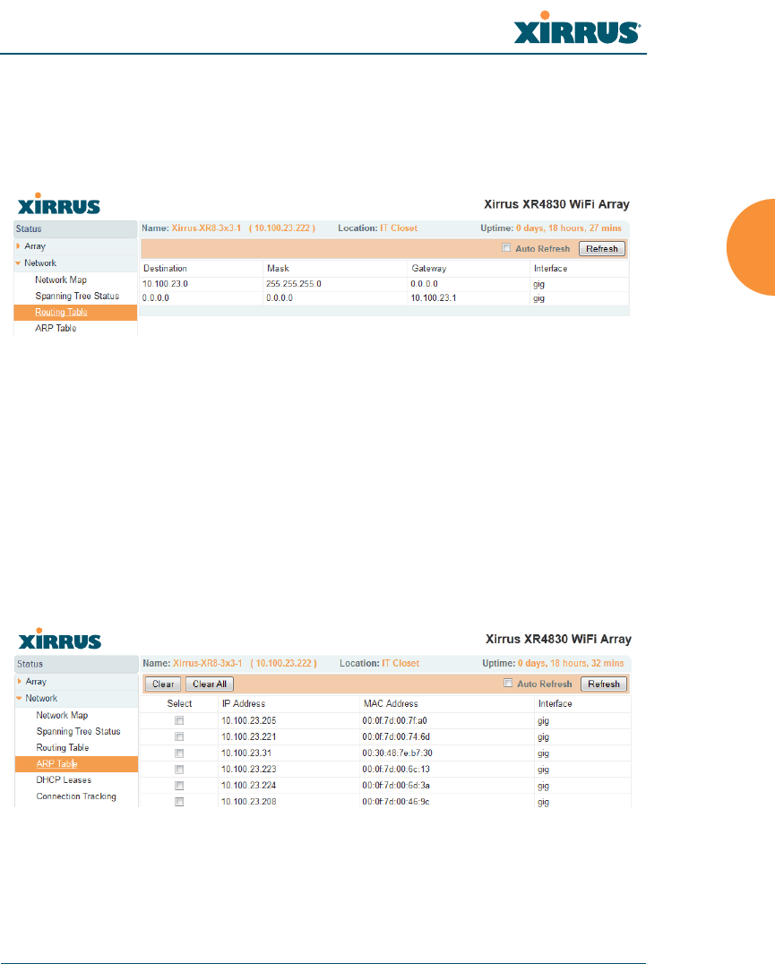The height and width of the screenshot is (964, 775).
Task: Tick the checkbox for 10.100.23.221
Action: pyautogui.click(x=179, y=736)
